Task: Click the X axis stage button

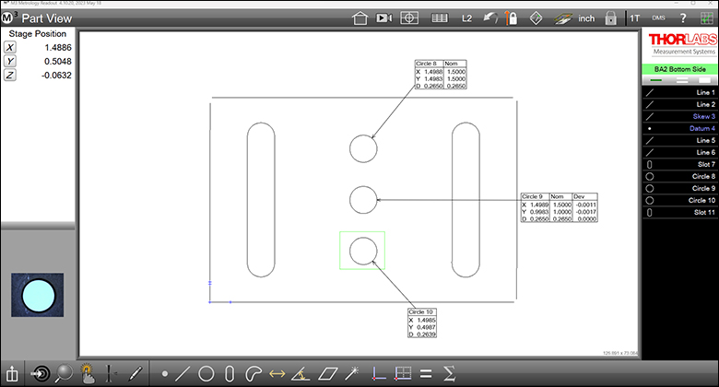Action: click(10, 47)
